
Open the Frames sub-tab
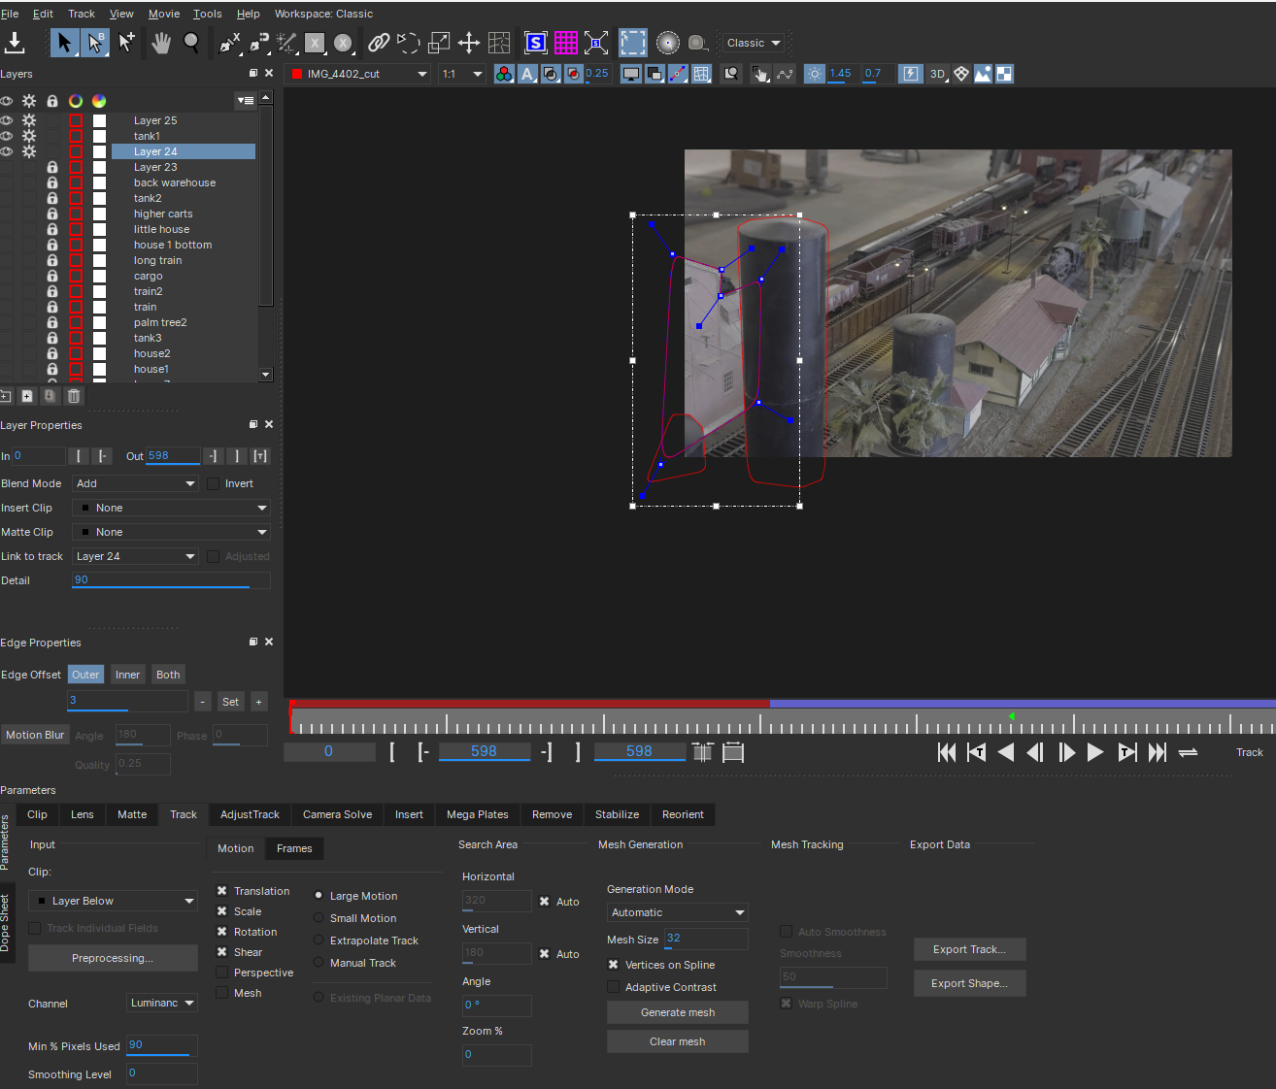click(x=294, y=848)
